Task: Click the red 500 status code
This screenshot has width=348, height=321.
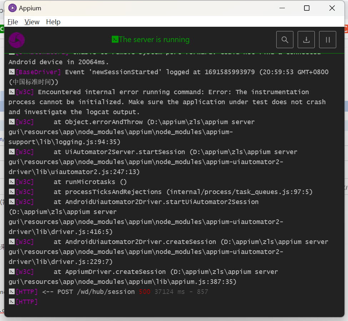Action: [x=145, y=292]
